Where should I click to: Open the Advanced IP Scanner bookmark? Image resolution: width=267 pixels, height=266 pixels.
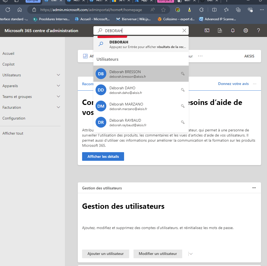218,19
